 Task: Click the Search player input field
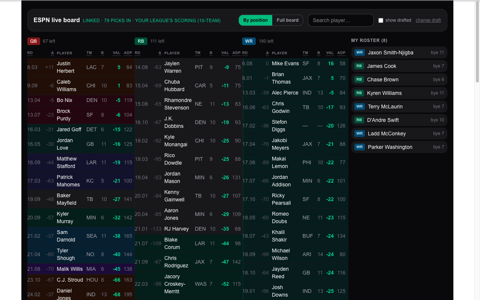pyautogui.click(x=340, y=20)
